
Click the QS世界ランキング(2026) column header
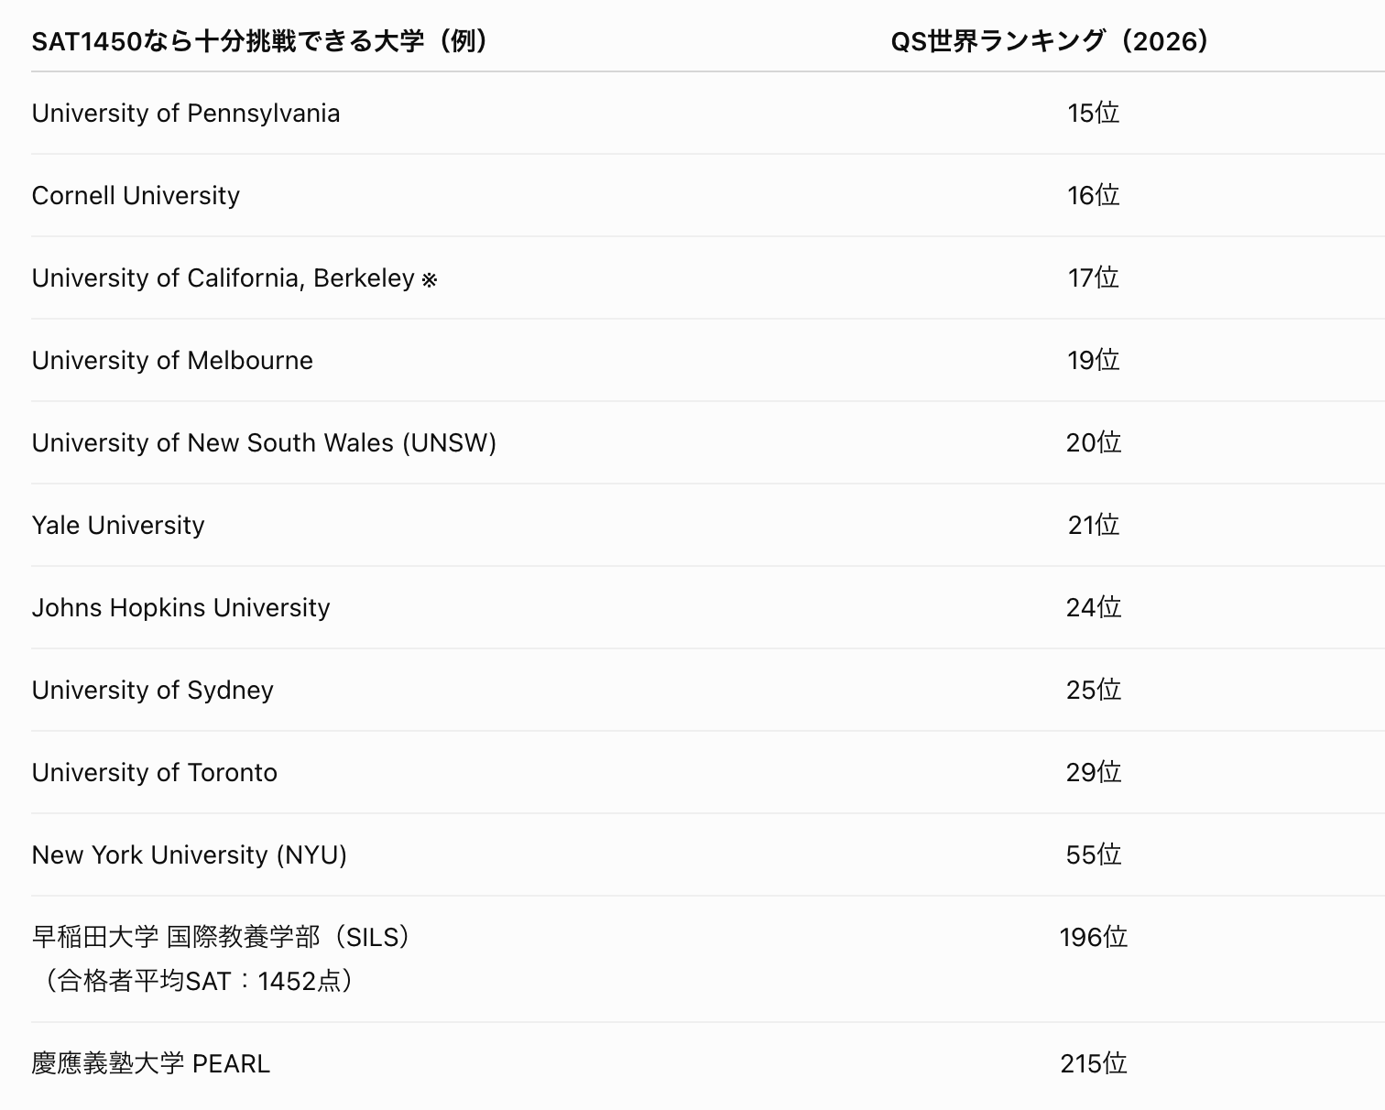(1050, 41)
